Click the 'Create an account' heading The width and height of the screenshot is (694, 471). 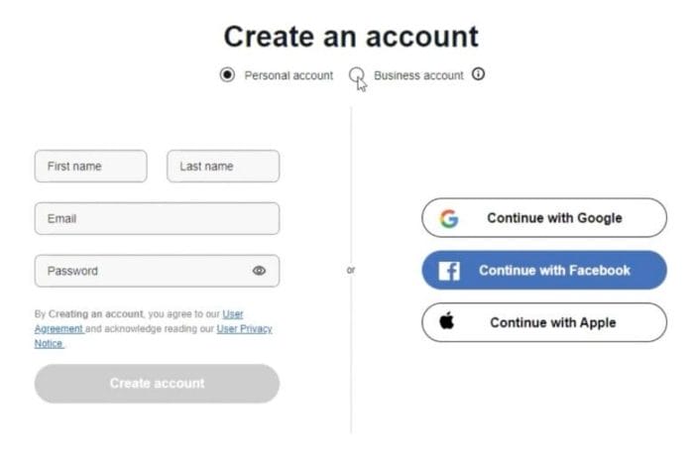click(x=351, y=37)
